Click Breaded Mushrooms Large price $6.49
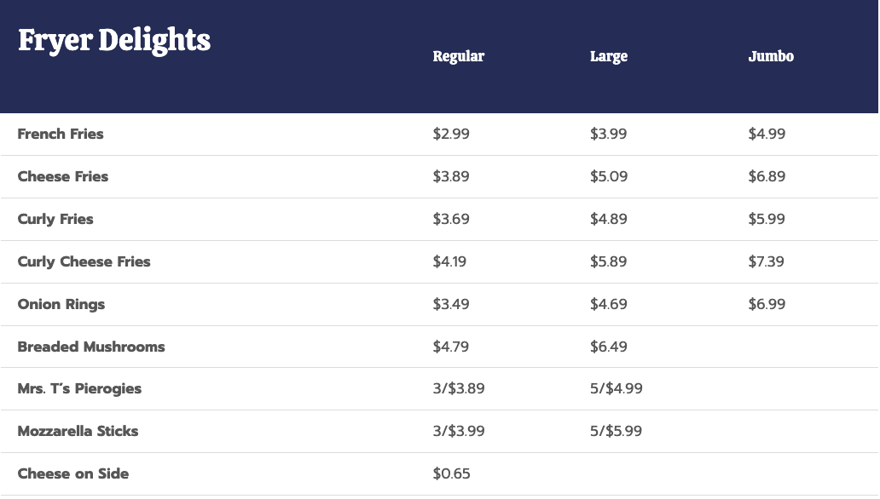The width and height of the screenshot is (880, 499). pos(608,347)
